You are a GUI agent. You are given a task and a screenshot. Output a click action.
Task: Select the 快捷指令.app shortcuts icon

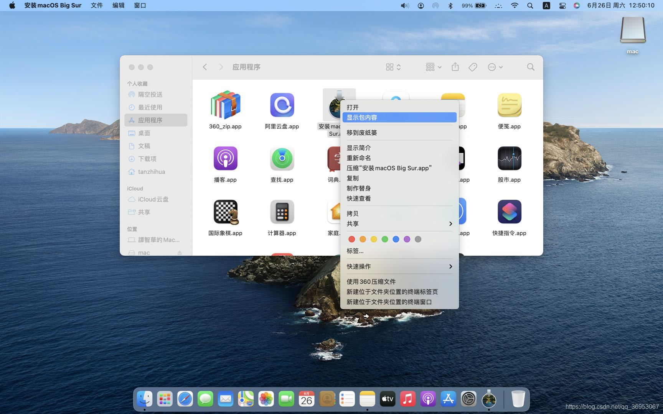pyautogui.click(x=509, y=212)
